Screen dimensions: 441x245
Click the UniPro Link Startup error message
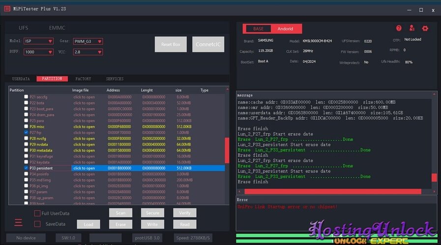287,207
